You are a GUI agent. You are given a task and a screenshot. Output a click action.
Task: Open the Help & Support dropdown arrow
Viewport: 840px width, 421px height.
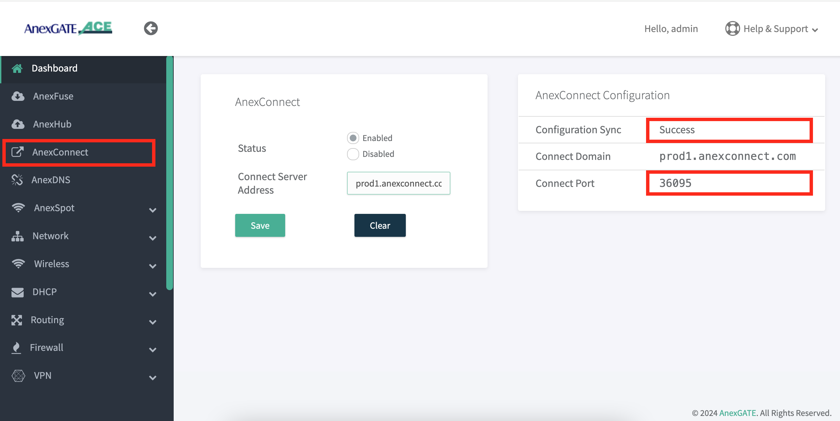tap(815, 30)
